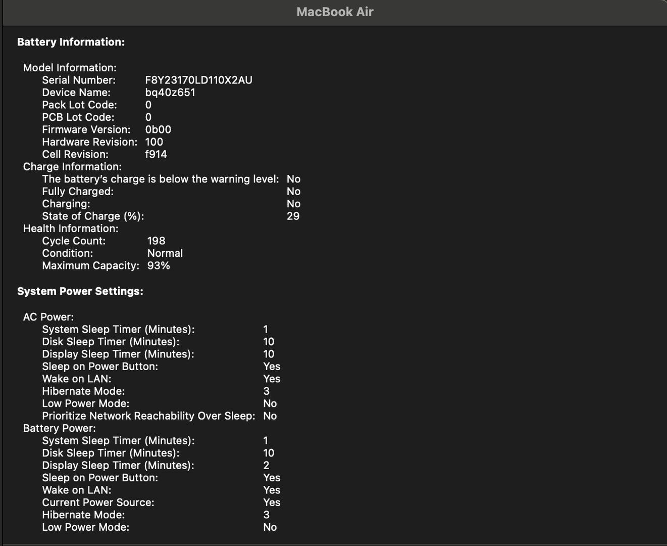Select AC Power Low Power Mode label
Image resolution: width=667 pixels, height=546 pixels.
tap(86, 403)
